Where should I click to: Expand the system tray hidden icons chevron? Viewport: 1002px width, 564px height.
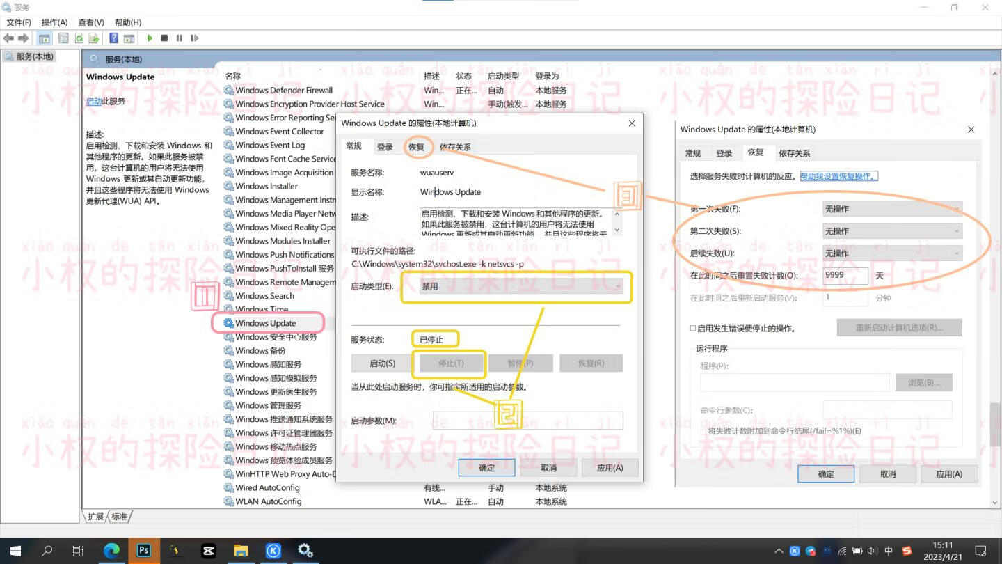(x=779, y=551)
